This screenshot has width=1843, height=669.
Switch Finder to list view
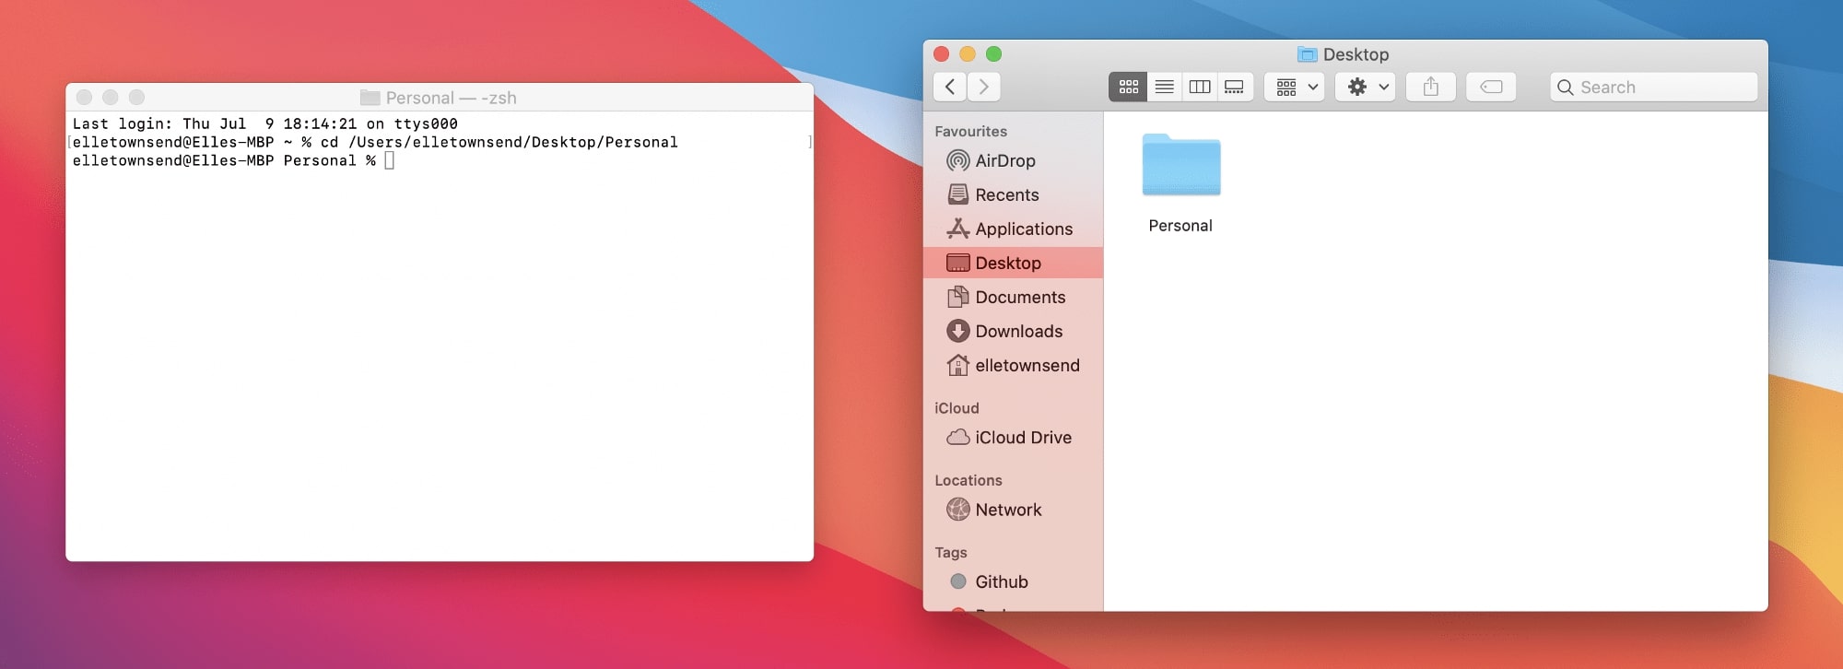click(x=1164, y=87)
